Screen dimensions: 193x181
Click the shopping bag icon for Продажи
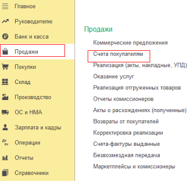pyautogui.click(x=5, y=51)
